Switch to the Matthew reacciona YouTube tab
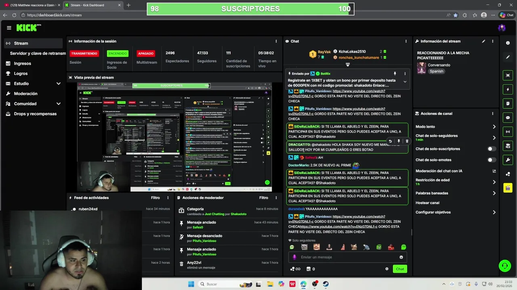 [32, 5]
